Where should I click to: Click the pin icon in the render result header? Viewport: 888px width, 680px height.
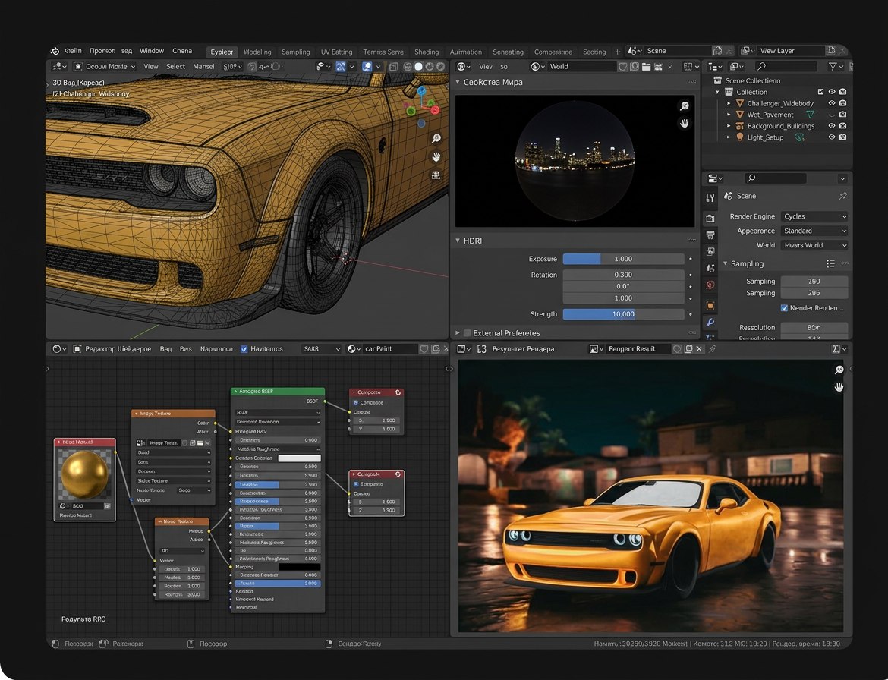[x=713, y=349]
